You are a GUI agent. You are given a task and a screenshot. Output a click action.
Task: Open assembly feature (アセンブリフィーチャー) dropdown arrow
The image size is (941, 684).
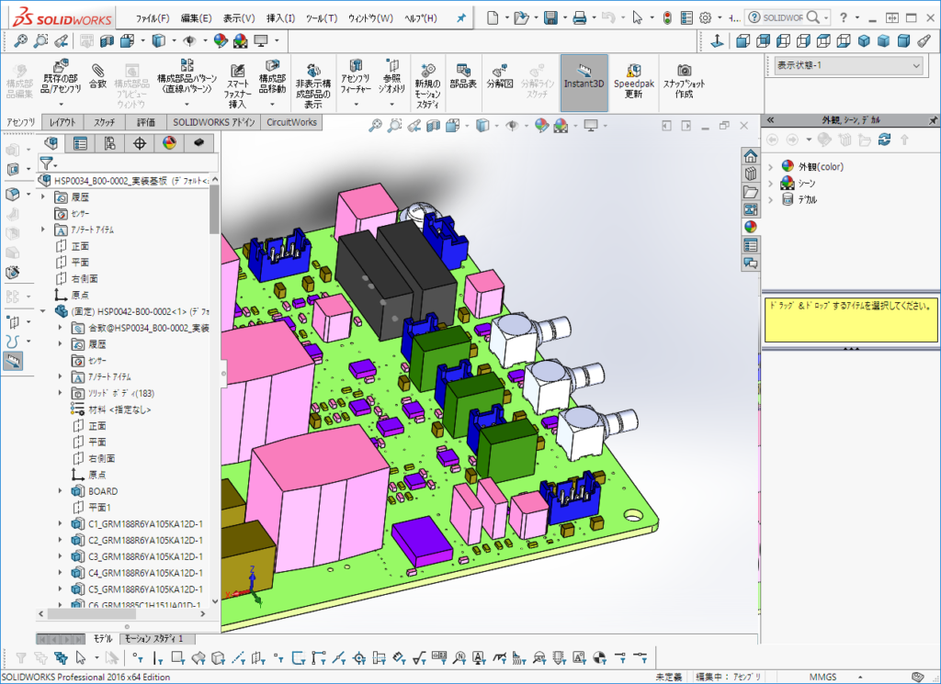pos(356,105)
